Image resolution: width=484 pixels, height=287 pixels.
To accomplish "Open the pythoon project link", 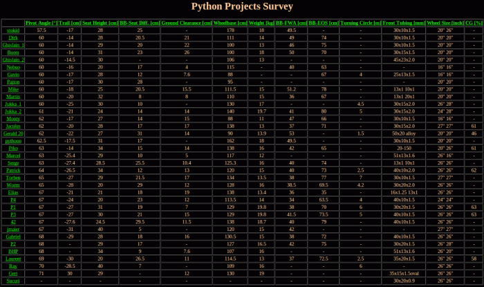I will click(x=13, y=141).
